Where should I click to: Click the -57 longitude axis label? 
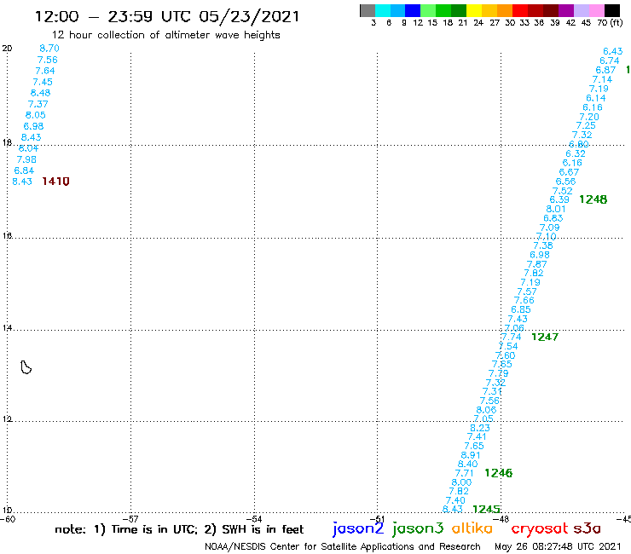tap(130, 519)
